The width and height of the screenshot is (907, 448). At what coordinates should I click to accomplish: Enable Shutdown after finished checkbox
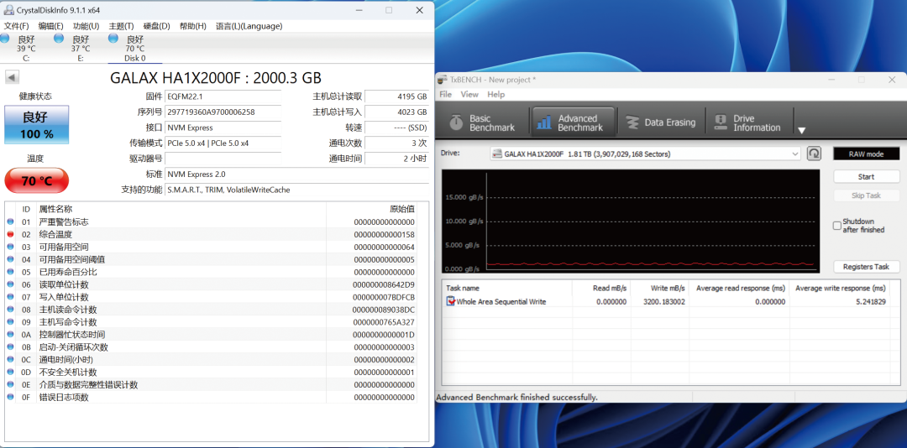click(x=837, y=226)
